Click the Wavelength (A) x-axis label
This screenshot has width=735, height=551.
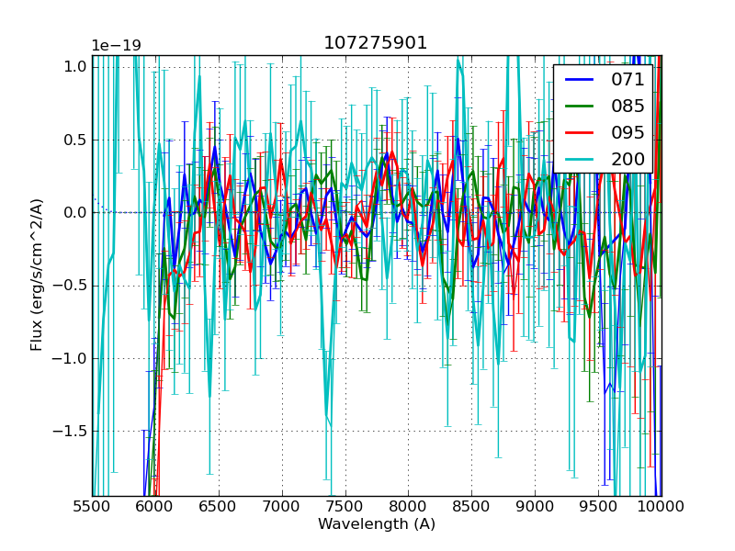[x=377, y=524]
